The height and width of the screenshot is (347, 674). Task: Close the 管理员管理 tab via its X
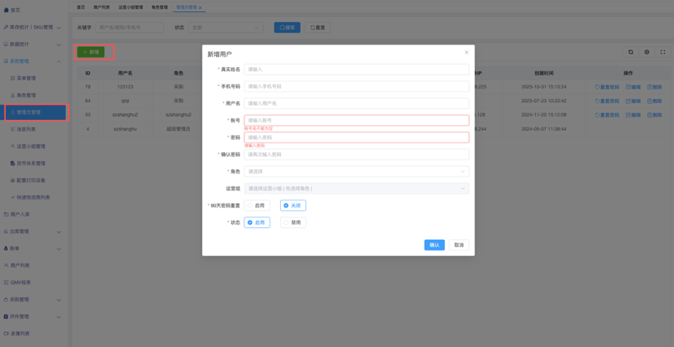(x=201, y=7)
